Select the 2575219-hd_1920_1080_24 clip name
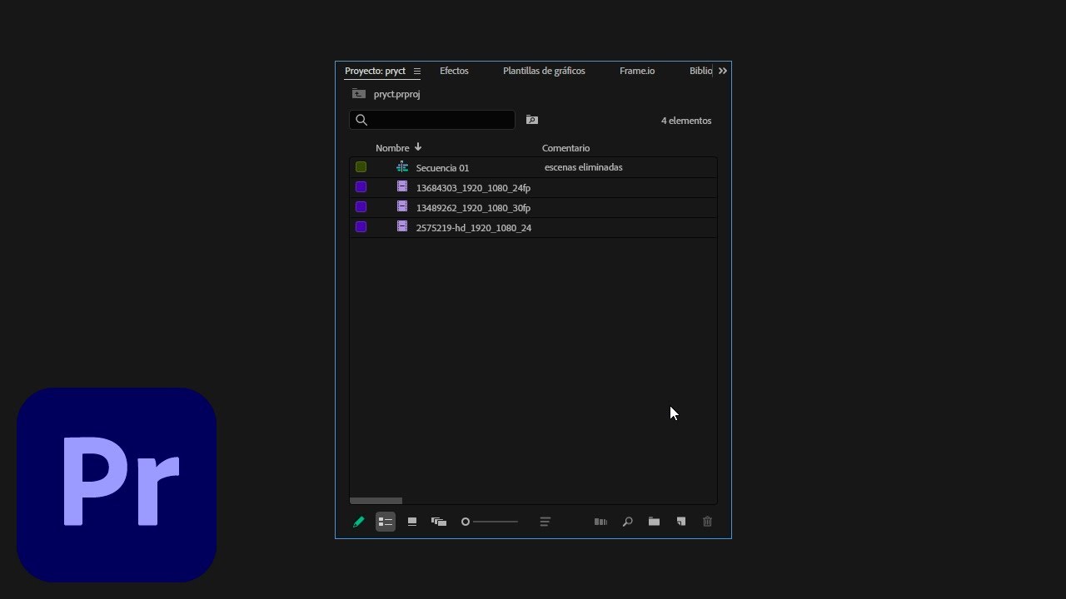The image size is (1066, 599). point(474,228)
